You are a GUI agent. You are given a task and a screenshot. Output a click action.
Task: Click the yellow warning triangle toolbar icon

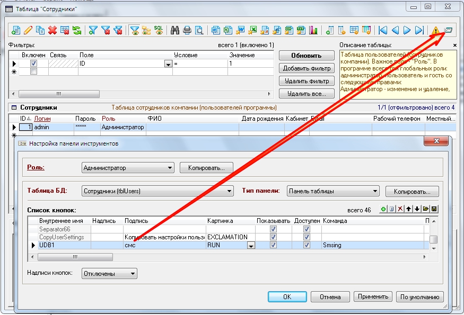435,30
